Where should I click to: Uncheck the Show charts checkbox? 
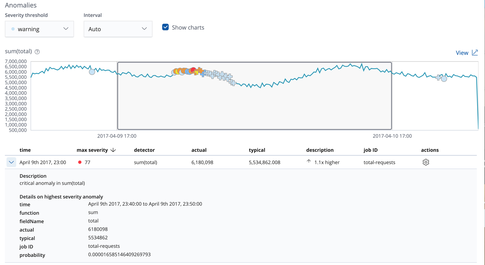165,27
